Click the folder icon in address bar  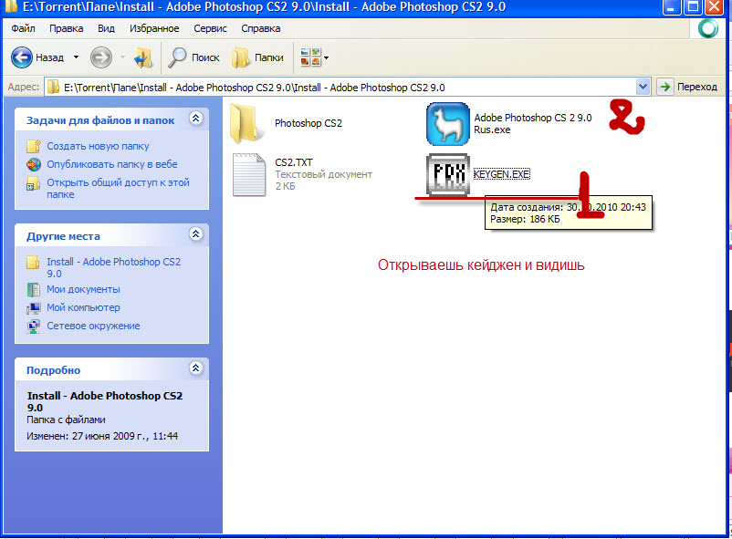coord(54,88)
